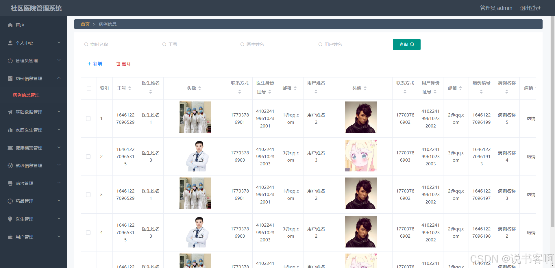The width and height of the screenshot is (555, 268).
Task: Expand 家庭医生管理 menu chevron
Action: coord(59,130)
